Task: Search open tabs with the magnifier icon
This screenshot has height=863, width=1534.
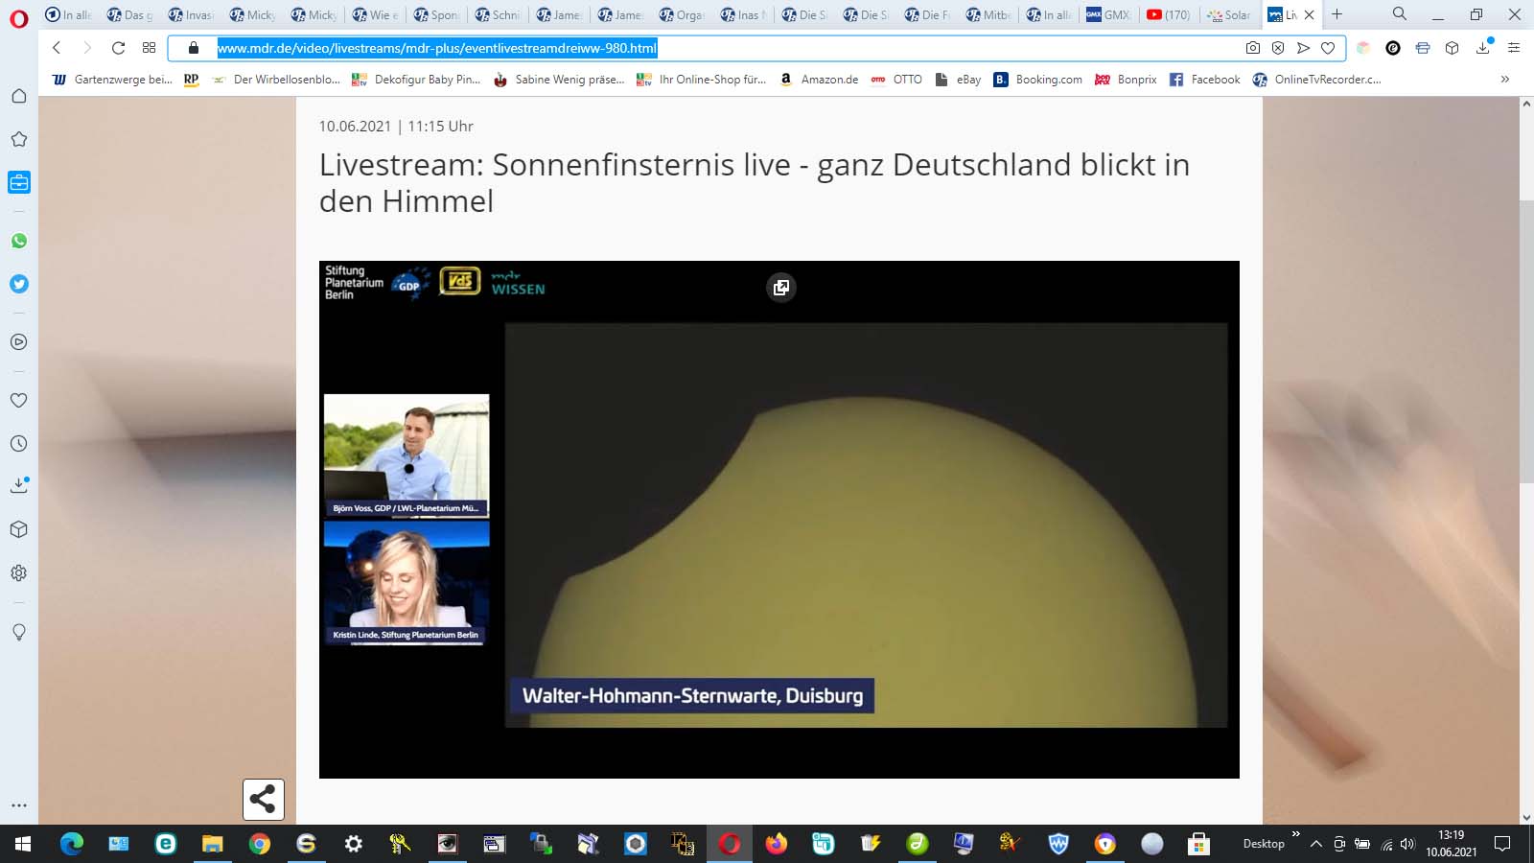Action: pyautogui.click(x=1400, y=14)
